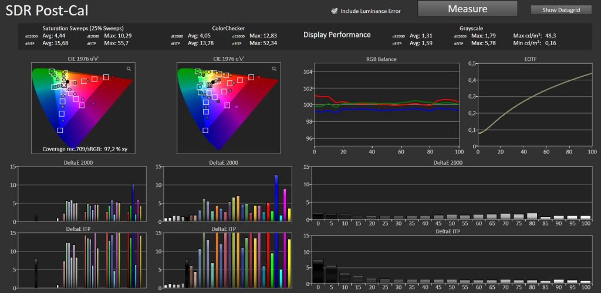Click the Display Performance heading
The width and height of the screenshot is (601, 293).
click(x=337, y=35)
